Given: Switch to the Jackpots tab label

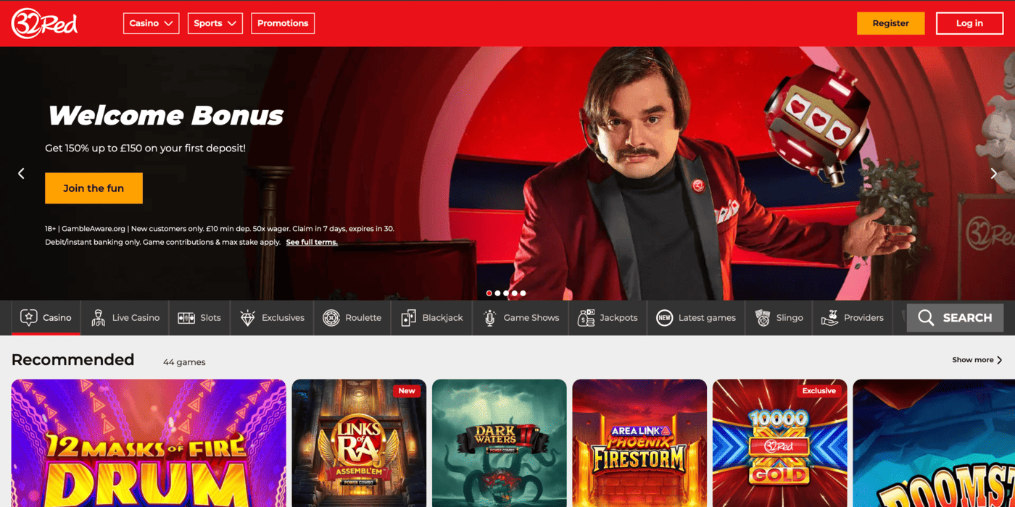Looking at the screenshot, I should point(618,318).
